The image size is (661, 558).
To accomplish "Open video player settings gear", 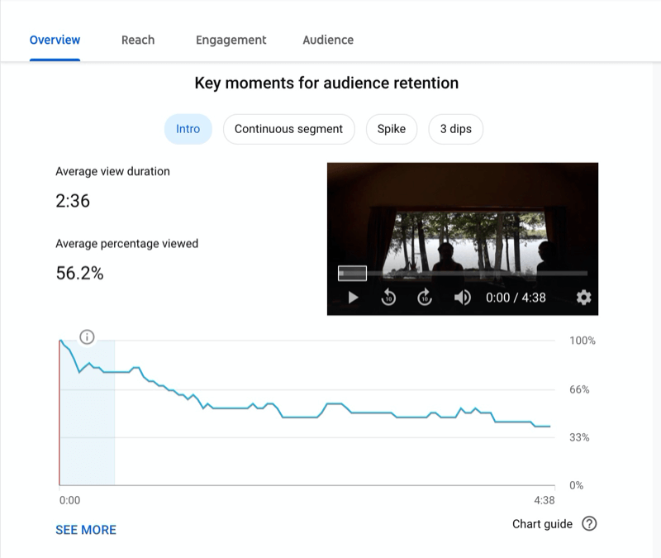I will [583, 298].
